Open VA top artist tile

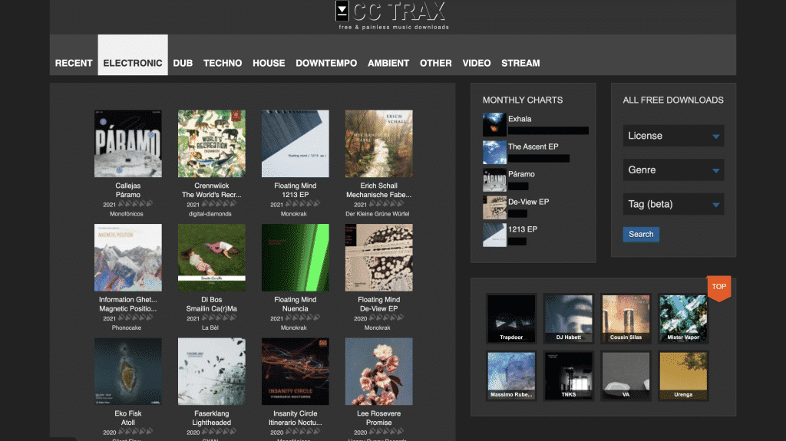(626, 375)
